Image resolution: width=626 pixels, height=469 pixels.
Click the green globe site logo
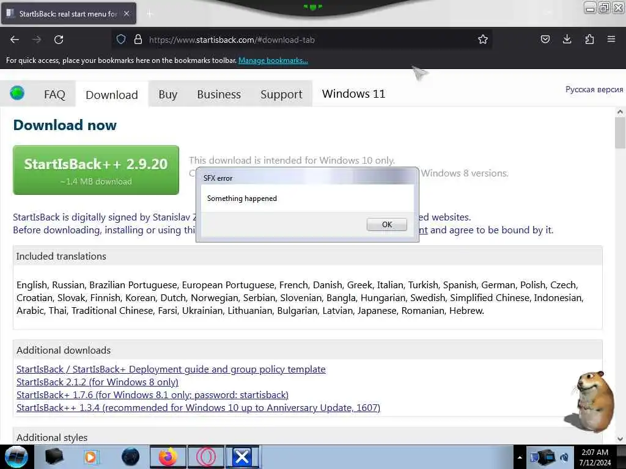pyautogui.click(x=17, y=93)
